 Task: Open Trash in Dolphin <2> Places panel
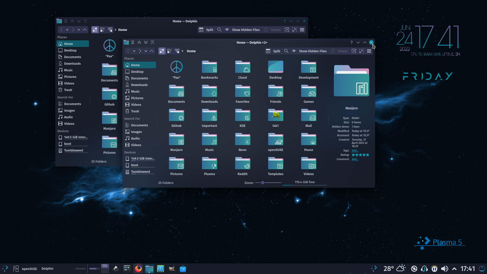140,111
